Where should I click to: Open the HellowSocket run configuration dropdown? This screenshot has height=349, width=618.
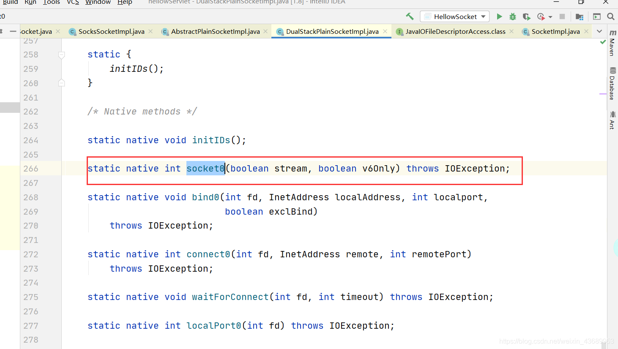pos(455,16)
